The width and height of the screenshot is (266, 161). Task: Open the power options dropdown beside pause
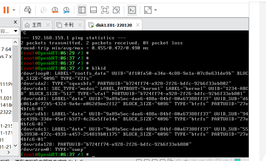tap(14, 10)
